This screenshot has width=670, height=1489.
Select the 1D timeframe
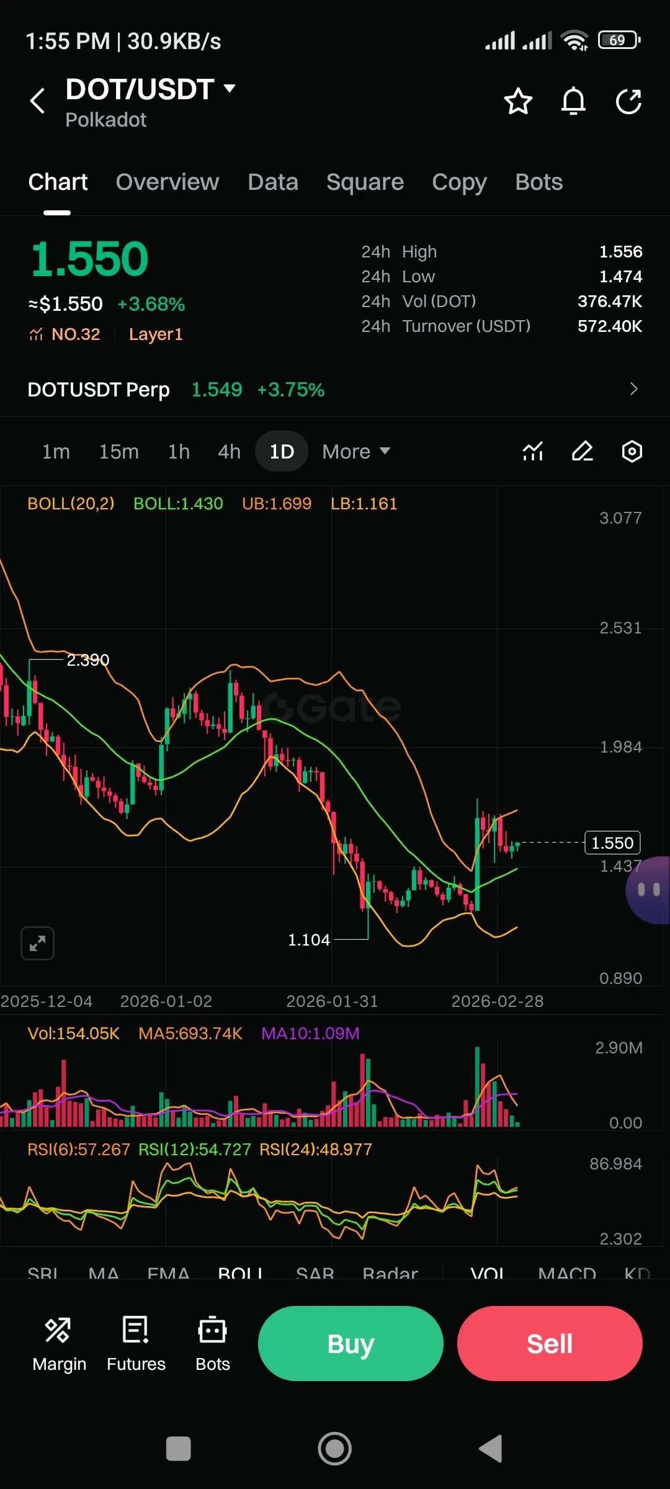[282, 451]
